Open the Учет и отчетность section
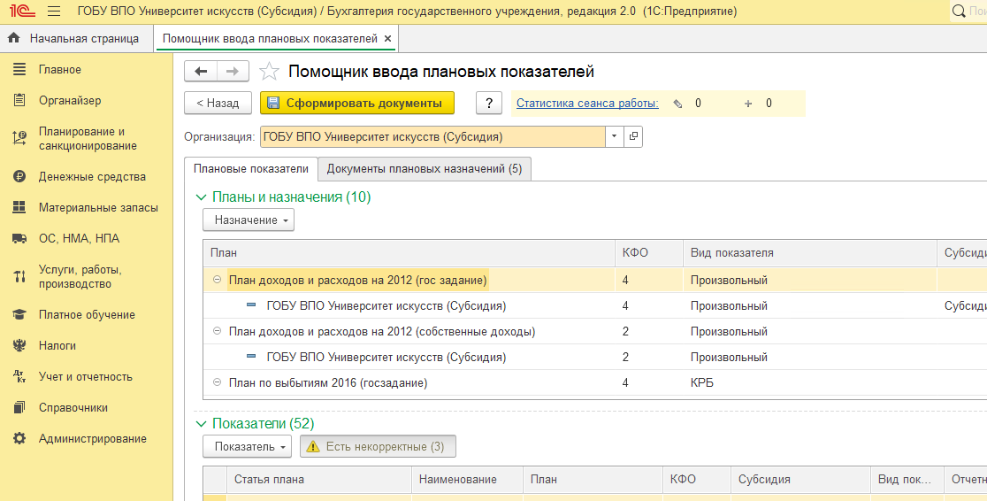The height and width of the screenshot is (501, 987). pos(86,376)
